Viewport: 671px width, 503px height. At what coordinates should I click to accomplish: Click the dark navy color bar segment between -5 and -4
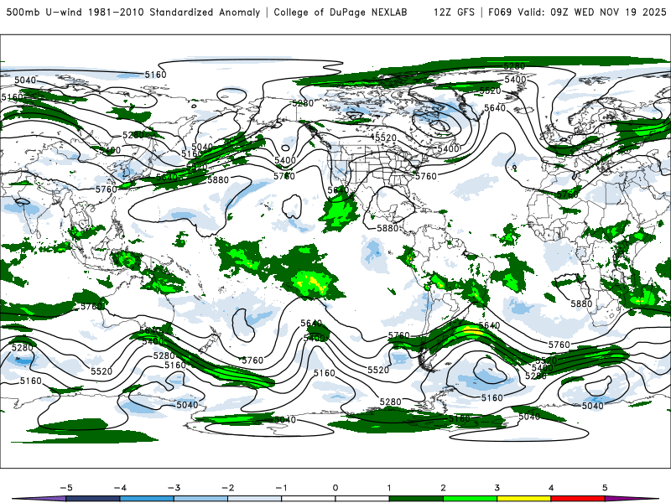point(93,499)
